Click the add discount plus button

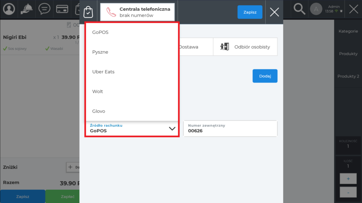click(73, 167)
